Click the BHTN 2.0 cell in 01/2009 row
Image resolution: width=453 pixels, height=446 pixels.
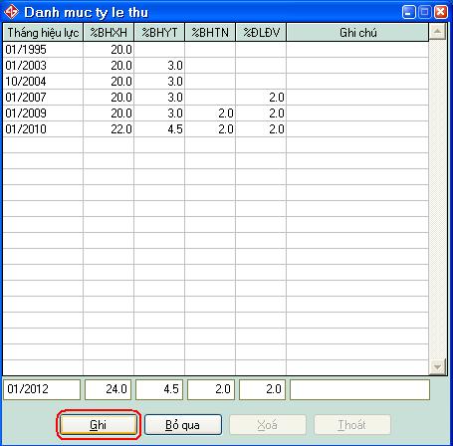pyautogui.click(x=210, y=113)
